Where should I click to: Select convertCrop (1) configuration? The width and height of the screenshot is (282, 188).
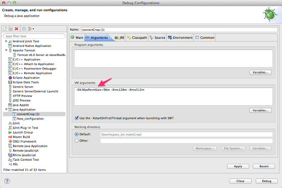pyautogui.click(x=28, y=114)
